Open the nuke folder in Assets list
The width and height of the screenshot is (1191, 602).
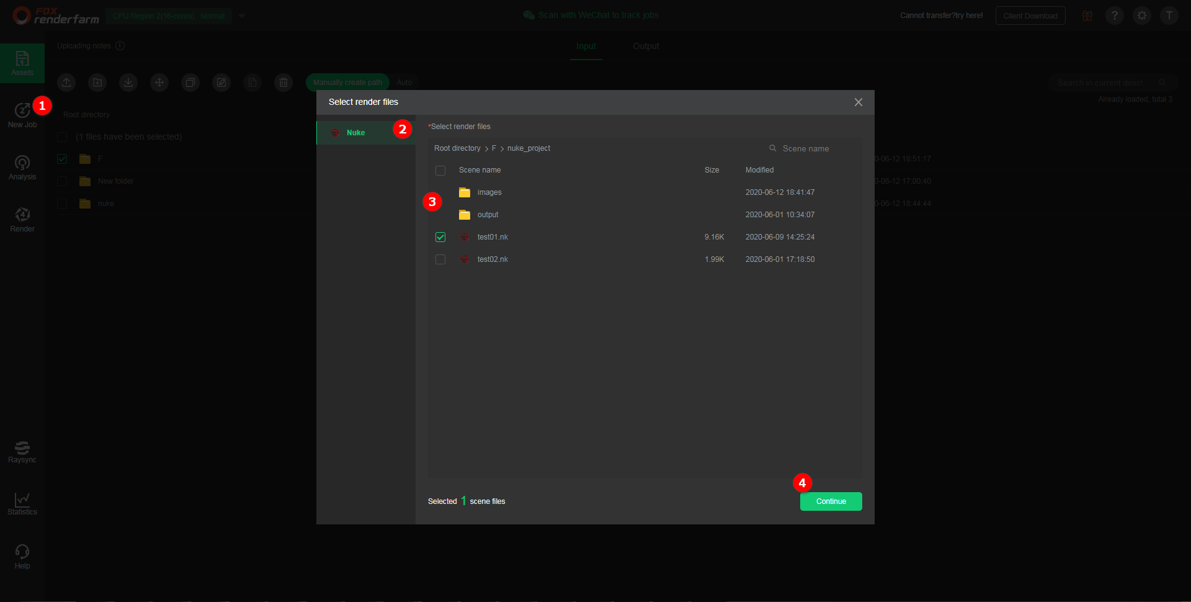pyautogui.click(x=106, y=204)
